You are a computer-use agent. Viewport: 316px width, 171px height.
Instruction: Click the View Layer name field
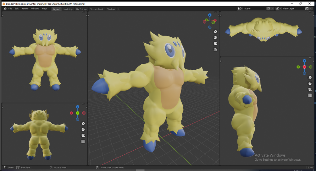point(293,9)
